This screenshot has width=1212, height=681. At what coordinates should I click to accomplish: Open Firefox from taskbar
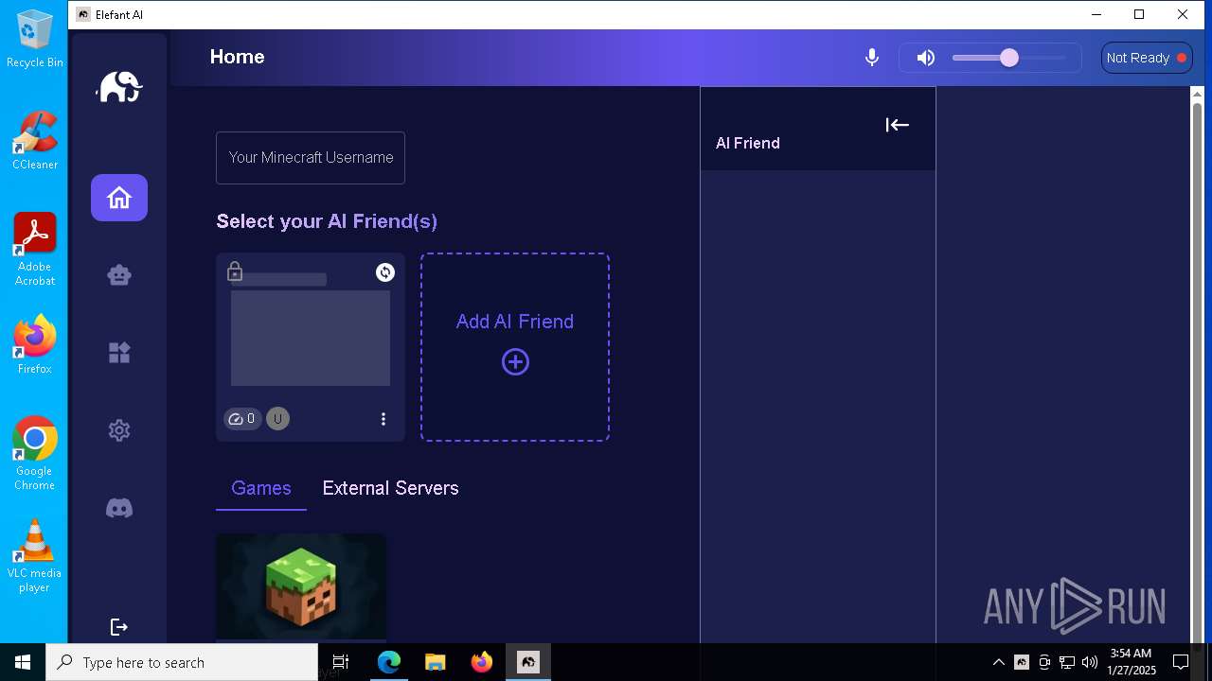(x=481, y=662)
